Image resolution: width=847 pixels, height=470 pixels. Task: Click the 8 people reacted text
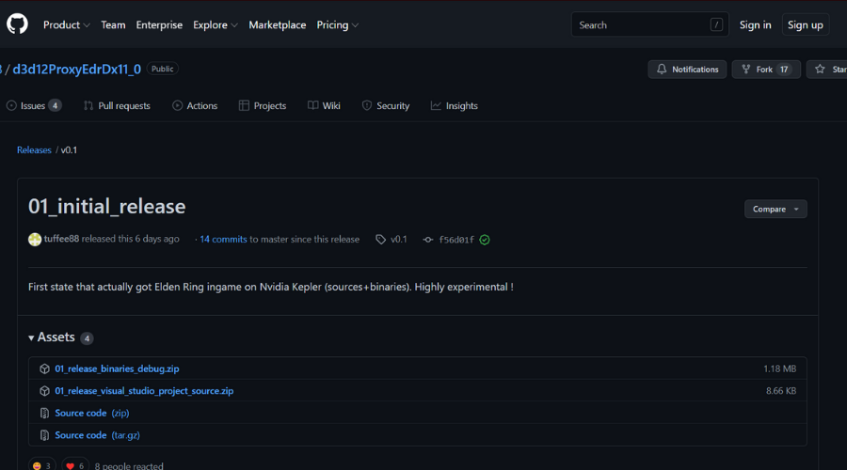click(129, 465)
